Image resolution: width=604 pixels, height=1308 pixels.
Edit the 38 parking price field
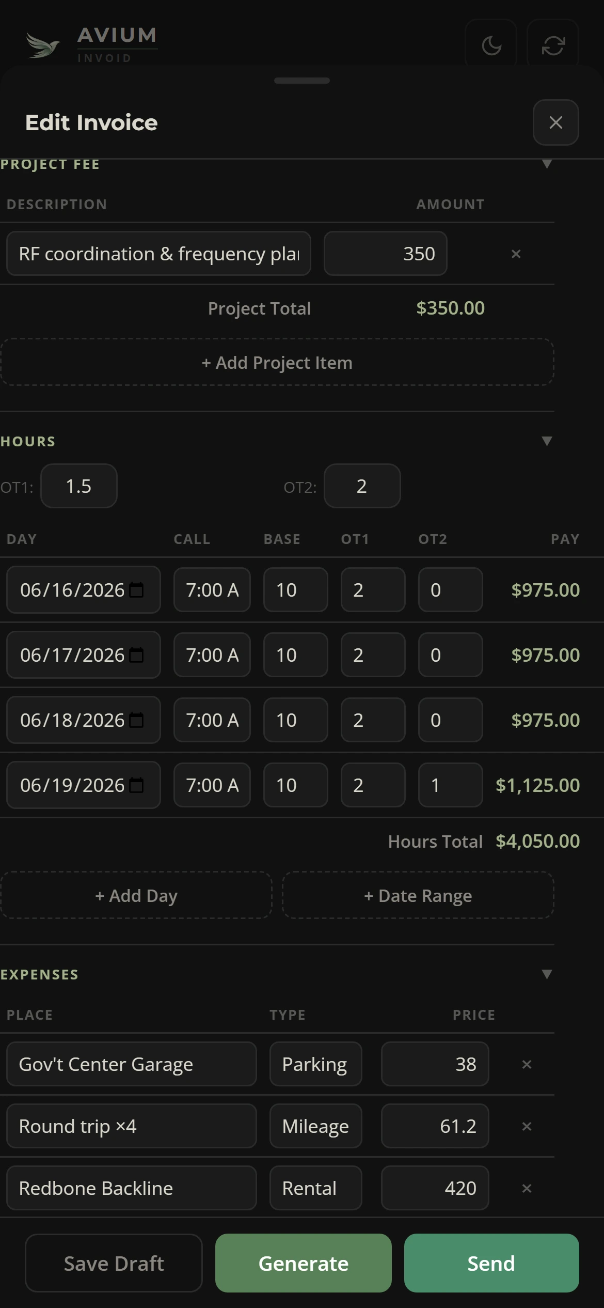tap(435, 1064)
